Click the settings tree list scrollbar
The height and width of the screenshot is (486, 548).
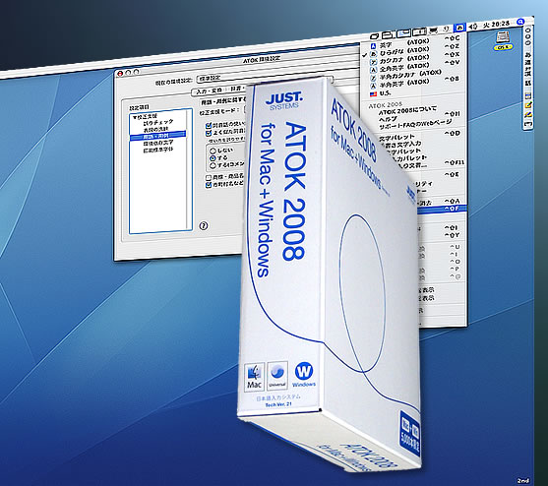pyautogui.click(x=189, y=170)
